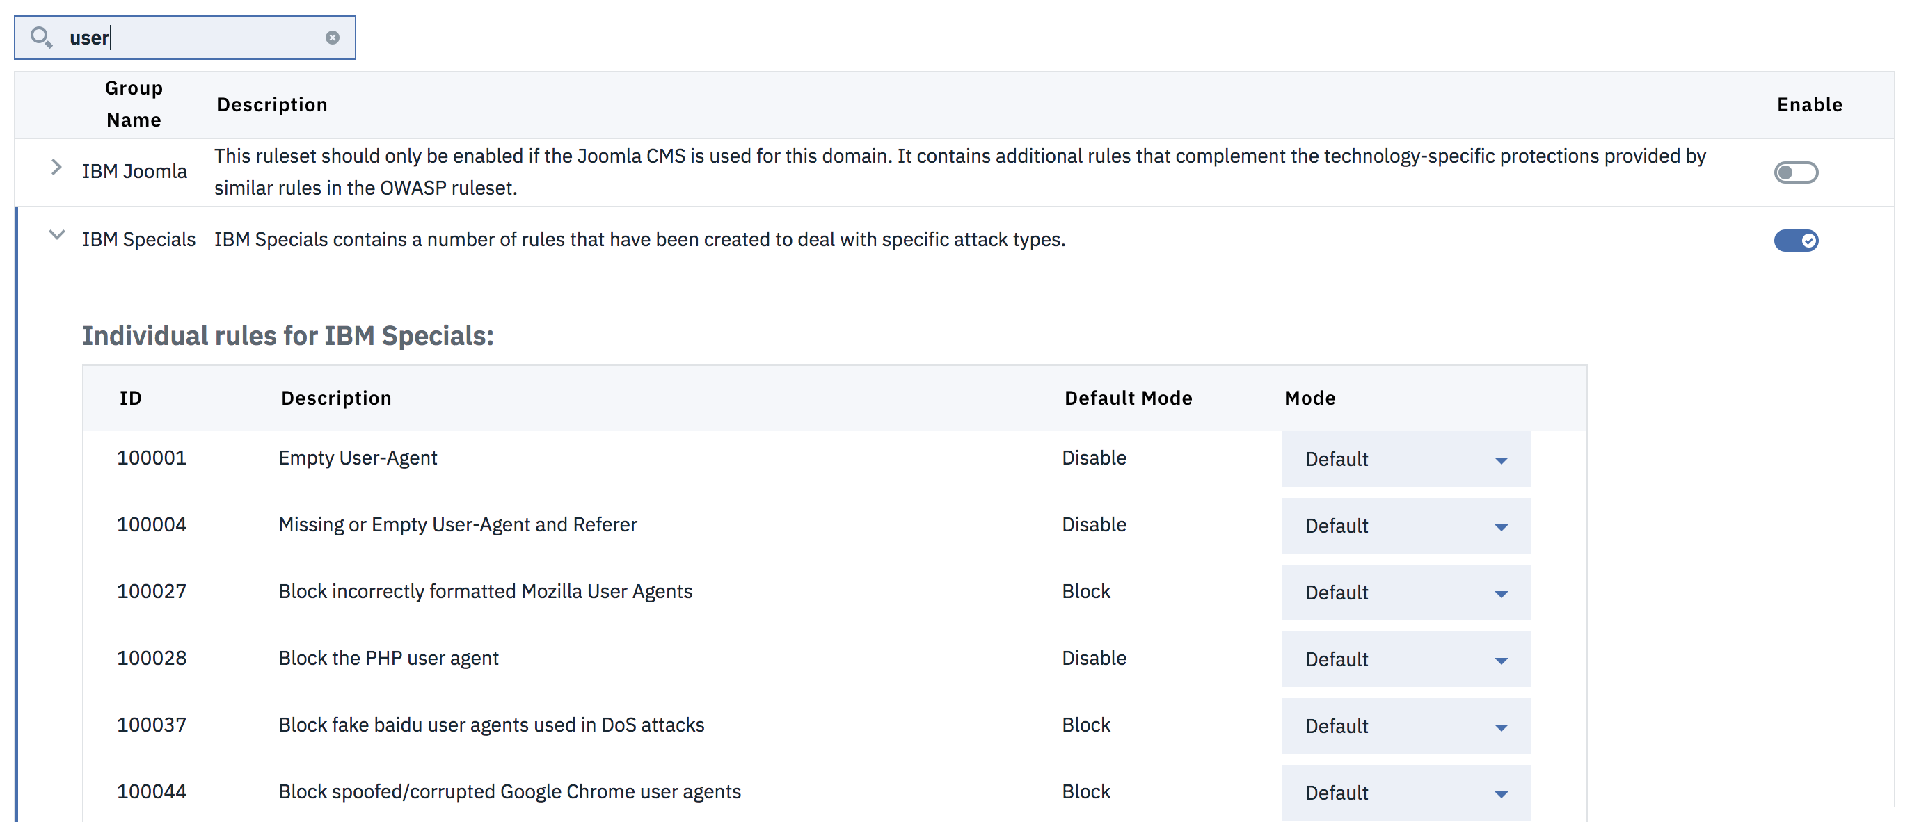Click inside the search input field

pos(186,38)
